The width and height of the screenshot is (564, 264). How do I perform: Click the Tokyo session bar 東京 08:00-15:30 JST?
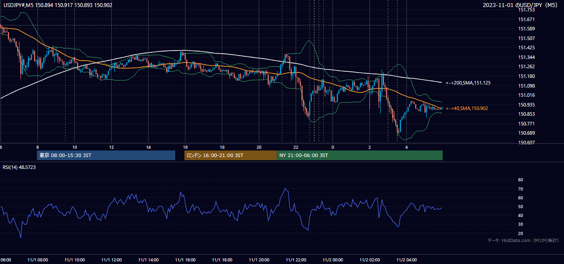click(106, 155)
